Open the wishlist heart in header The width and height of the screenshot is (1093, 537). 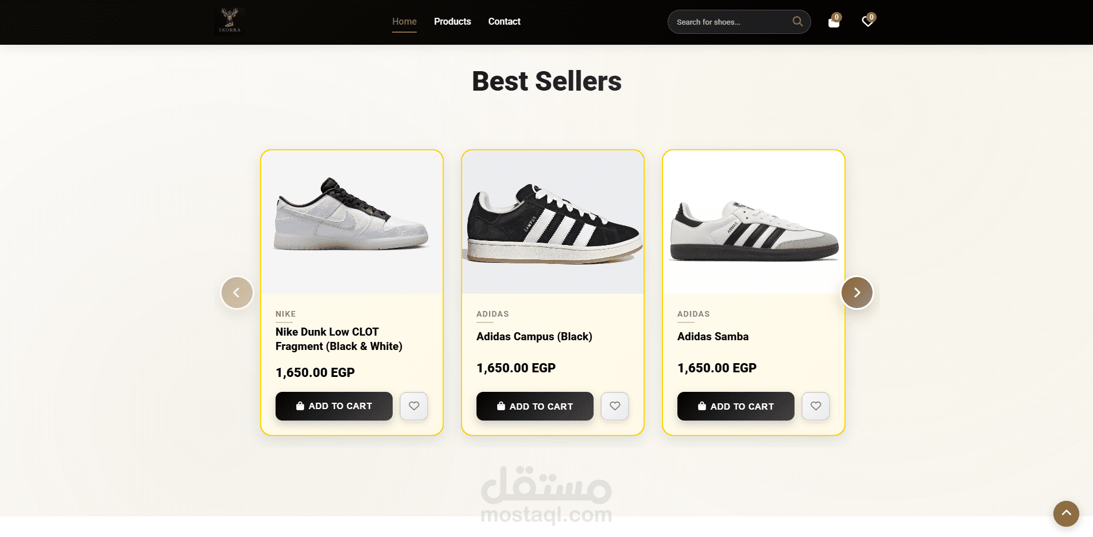867,22
